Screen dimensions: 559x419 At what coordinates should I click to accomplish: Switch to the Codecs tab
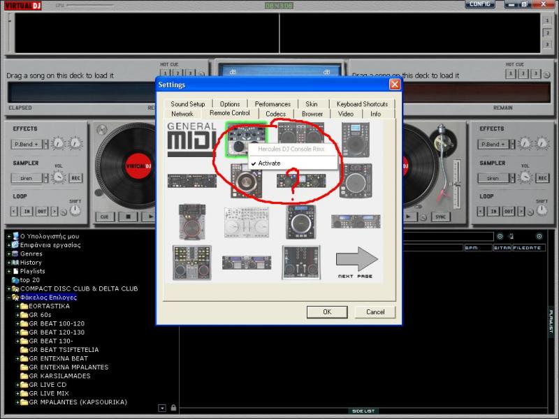coord(275,114)
